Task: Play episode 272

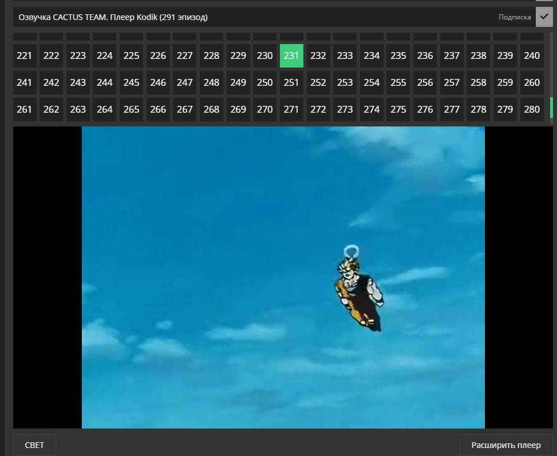Action: tap(318, 109)
